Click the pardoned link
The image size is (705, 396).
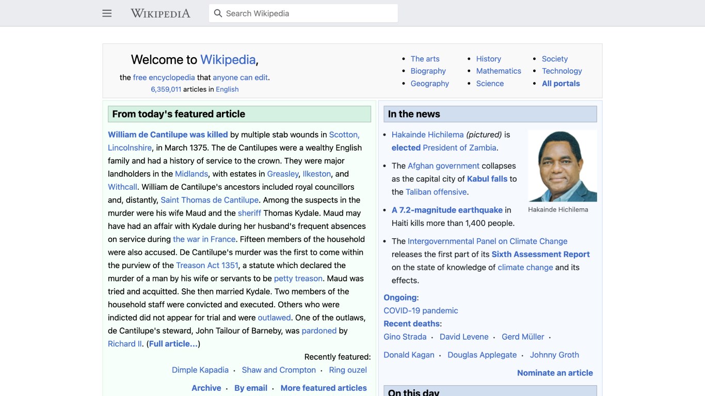319,331
